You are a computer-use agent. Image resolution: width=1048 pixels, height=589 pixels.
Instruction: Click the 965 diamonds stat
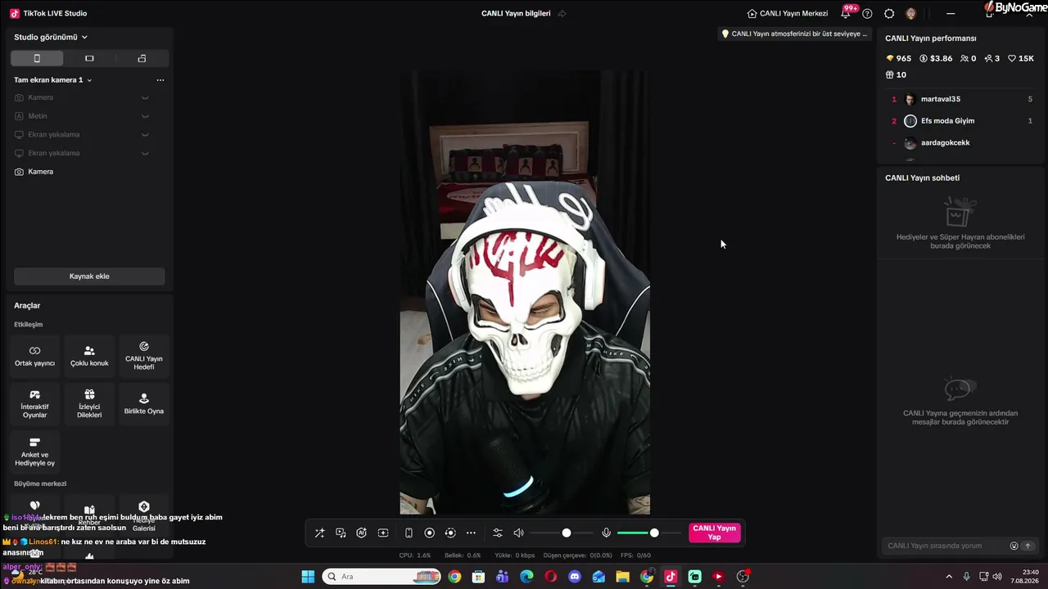click(x=898, y=59)
